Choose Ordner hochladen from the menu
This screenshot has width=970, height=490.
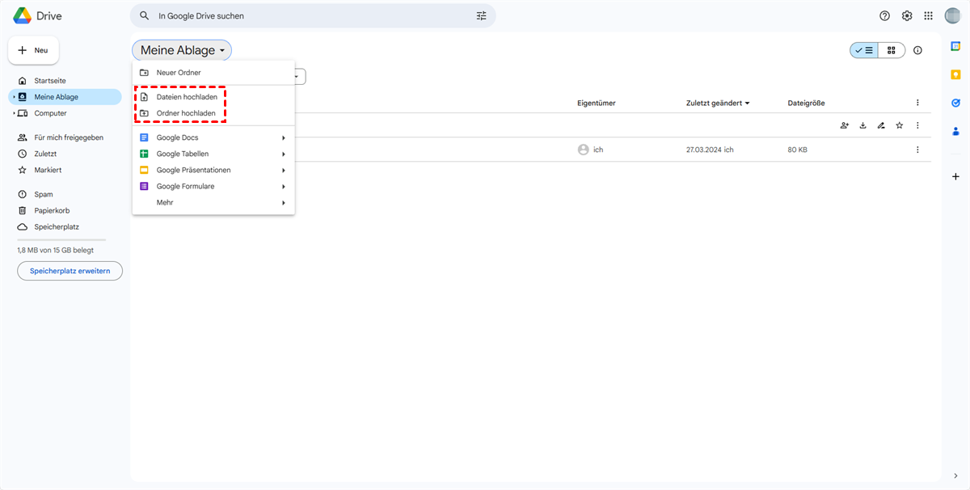(213, 113)
